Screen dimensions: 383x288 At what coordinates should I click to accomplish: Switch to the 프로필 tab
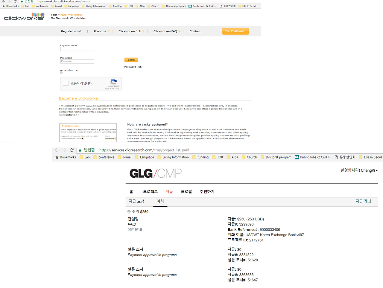(x=186, y=191)
